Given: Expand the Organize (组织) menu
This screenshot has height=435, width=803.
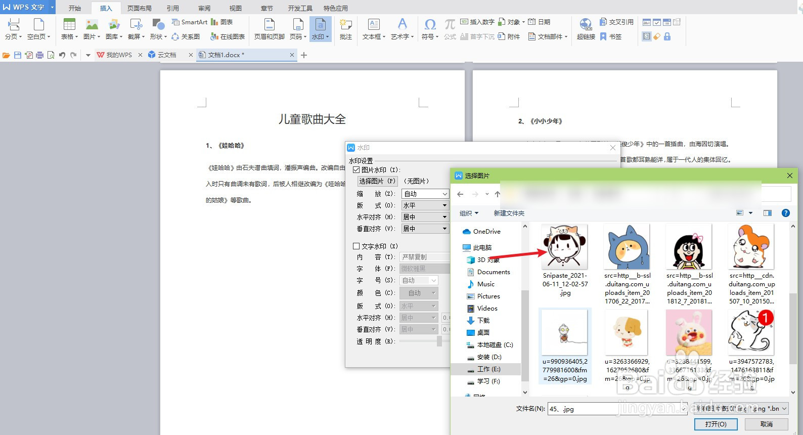Looking at the screenshot, I should (x=469, y=213).
